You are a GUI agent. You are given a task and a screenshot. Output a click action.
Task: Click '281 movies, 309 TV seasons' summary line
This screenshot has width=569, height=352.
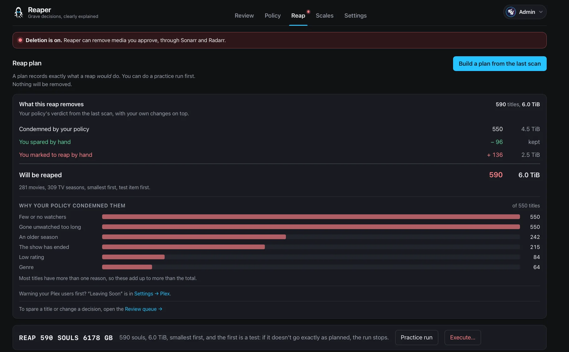point(85,187)
